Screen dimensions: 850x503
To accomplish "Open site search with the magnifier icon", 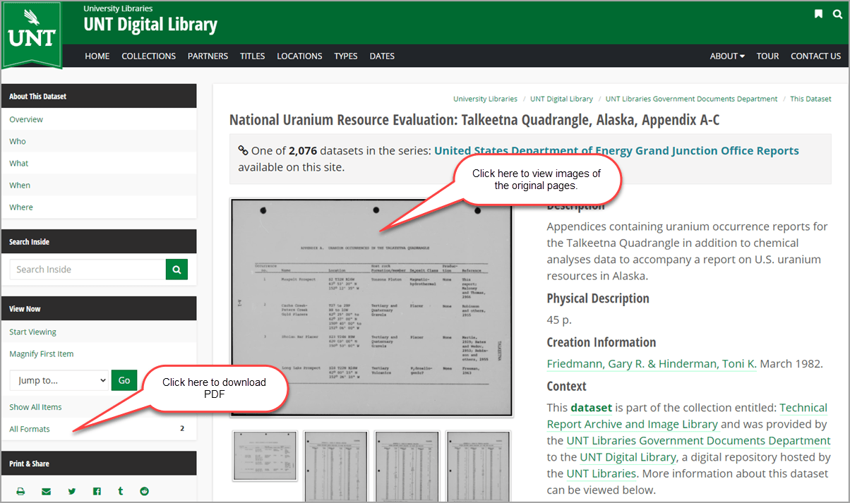I will point(837,13).
